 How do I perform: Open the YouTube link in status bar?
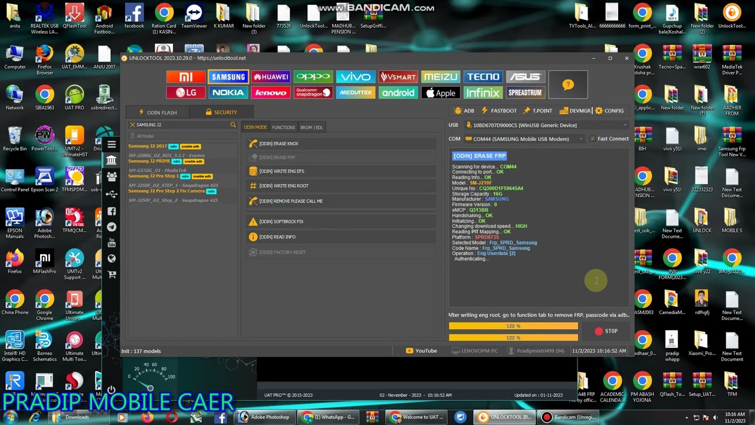421,351
